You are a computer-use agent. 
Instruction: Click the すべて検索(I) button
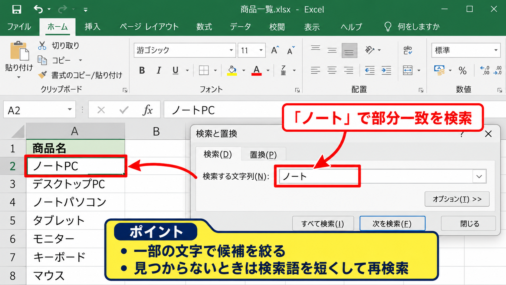point(323,224)
